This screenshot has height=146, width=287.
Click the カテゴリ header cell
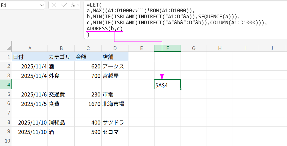pyautogui.click(x=61, y=57)
